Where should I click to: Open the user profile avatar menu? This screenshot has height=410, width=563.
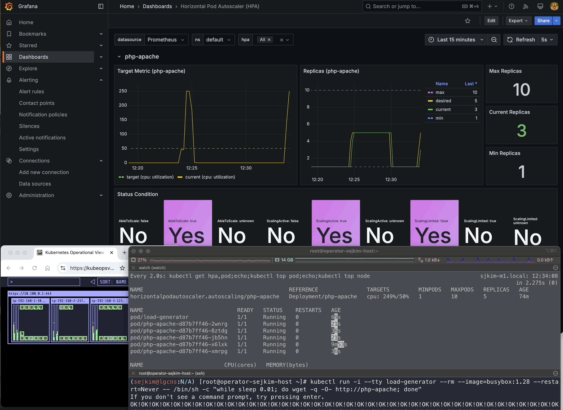click(554, 6)
